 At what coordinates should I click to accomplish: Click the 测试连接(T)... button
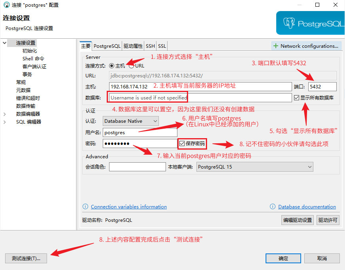click(x=26, y=259)
